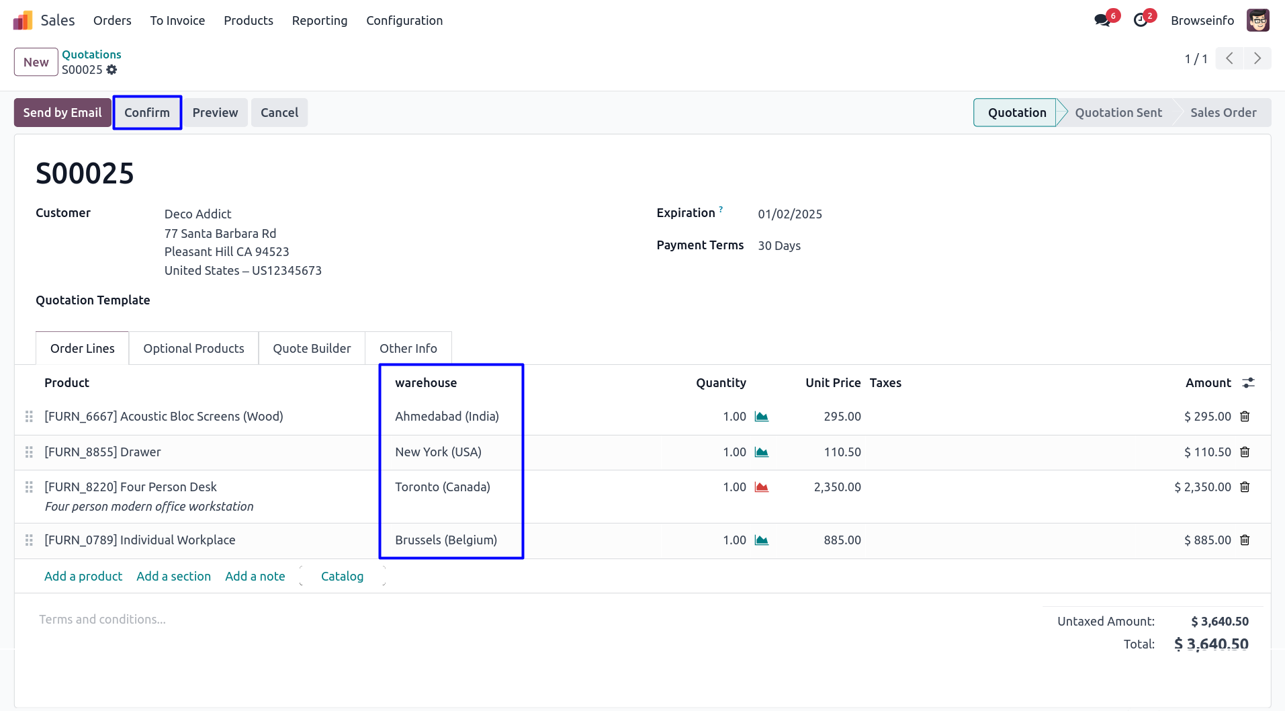The width and height of the screenshot is (1285, 711).
Task: Click the Terms and conditions field
Action: click(x=102, y=619)
